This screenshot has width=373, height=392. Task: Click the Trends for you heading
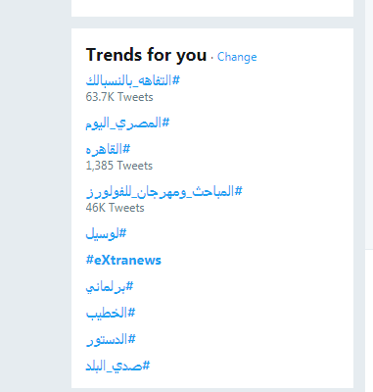click(146, 55)
